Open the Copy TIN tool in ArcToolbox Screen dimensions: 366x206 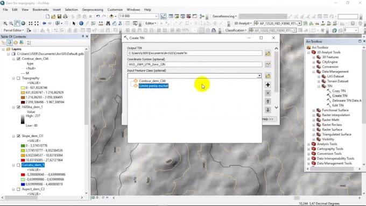coord(339,91)
